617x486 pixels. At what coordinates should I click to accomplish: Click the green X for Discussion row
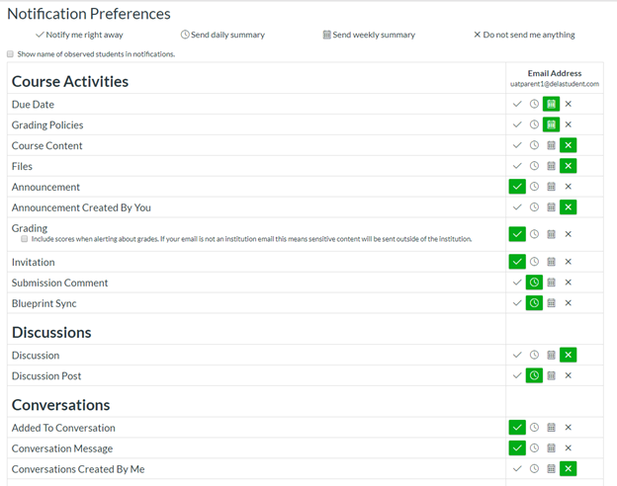(x=568, y=355)
